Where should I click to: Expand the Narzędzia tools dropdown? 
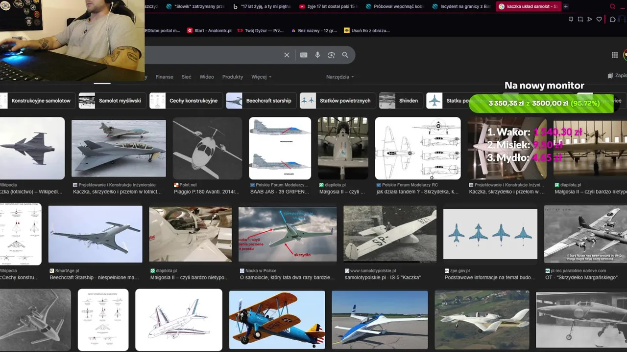coord(340,77)
